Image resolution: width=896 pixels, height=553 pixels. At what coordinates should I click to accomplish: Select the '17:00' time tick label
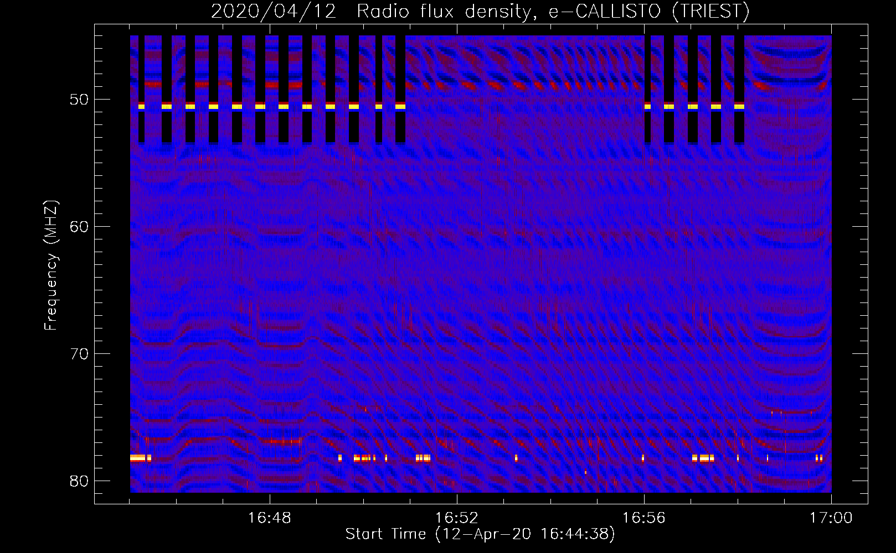(831, 518)
